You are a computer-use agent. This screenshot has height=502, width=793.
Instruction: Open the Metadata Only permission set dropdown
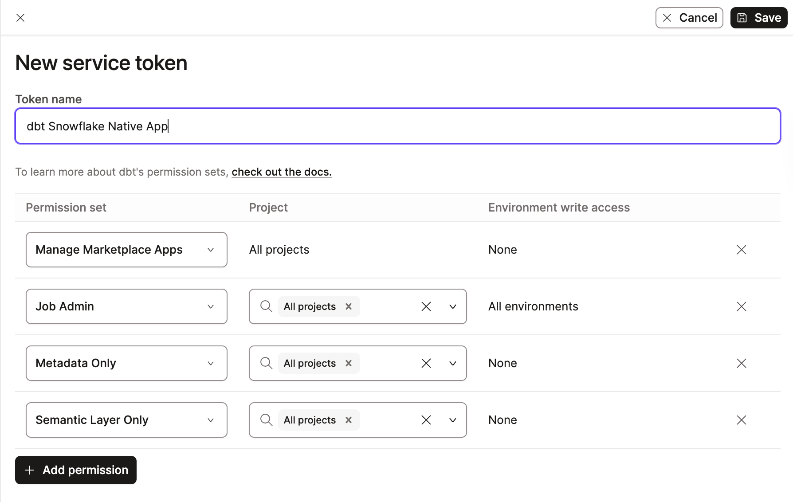click(211, 363)
